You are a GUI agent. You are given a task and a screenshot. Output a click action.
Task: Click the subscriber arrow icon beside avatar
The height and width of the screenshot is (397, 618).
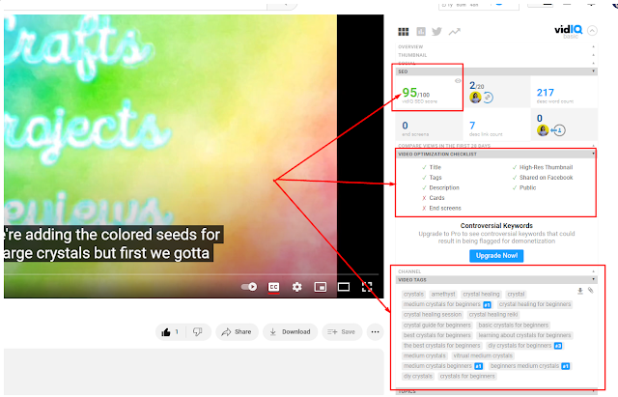[558, 130]
